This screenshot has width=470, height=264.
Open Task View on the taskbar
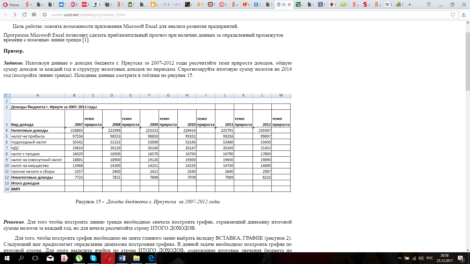[x=35, y=258]
